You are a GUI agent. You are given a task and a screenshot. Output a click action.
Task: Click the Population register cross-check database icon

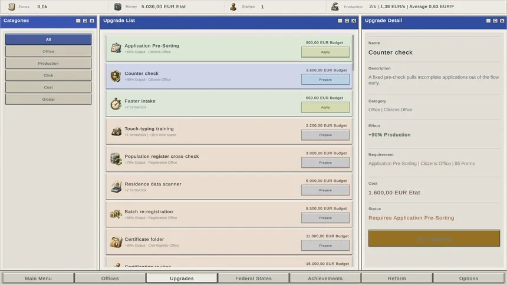116,159
